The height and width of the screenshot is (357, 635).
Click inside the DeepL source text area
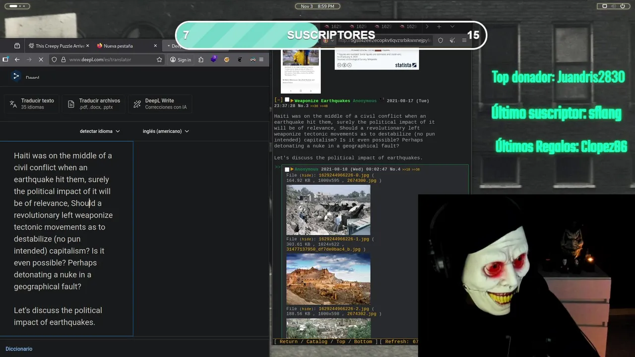pos(66,238)
